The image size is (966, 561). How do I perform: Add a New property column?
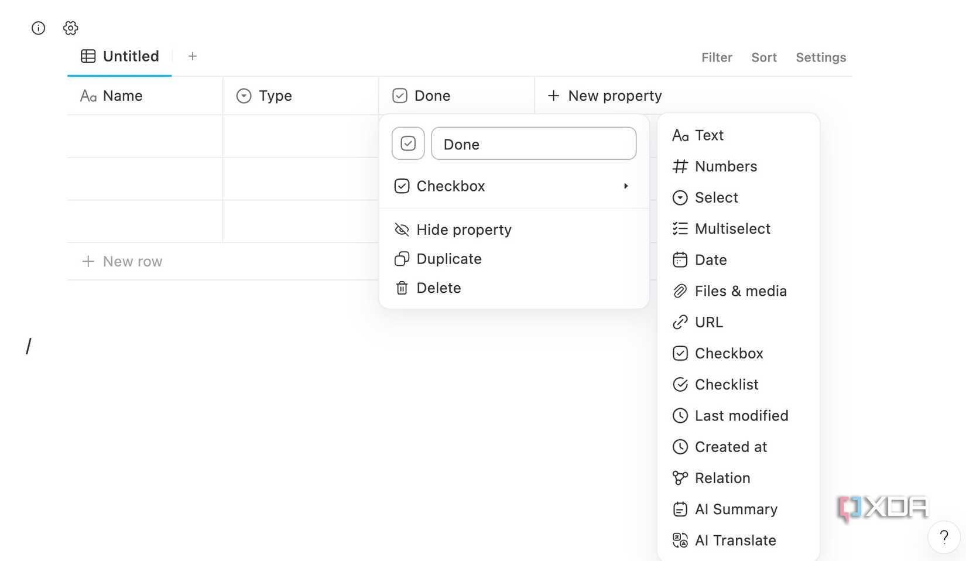[x=604, y=95]
